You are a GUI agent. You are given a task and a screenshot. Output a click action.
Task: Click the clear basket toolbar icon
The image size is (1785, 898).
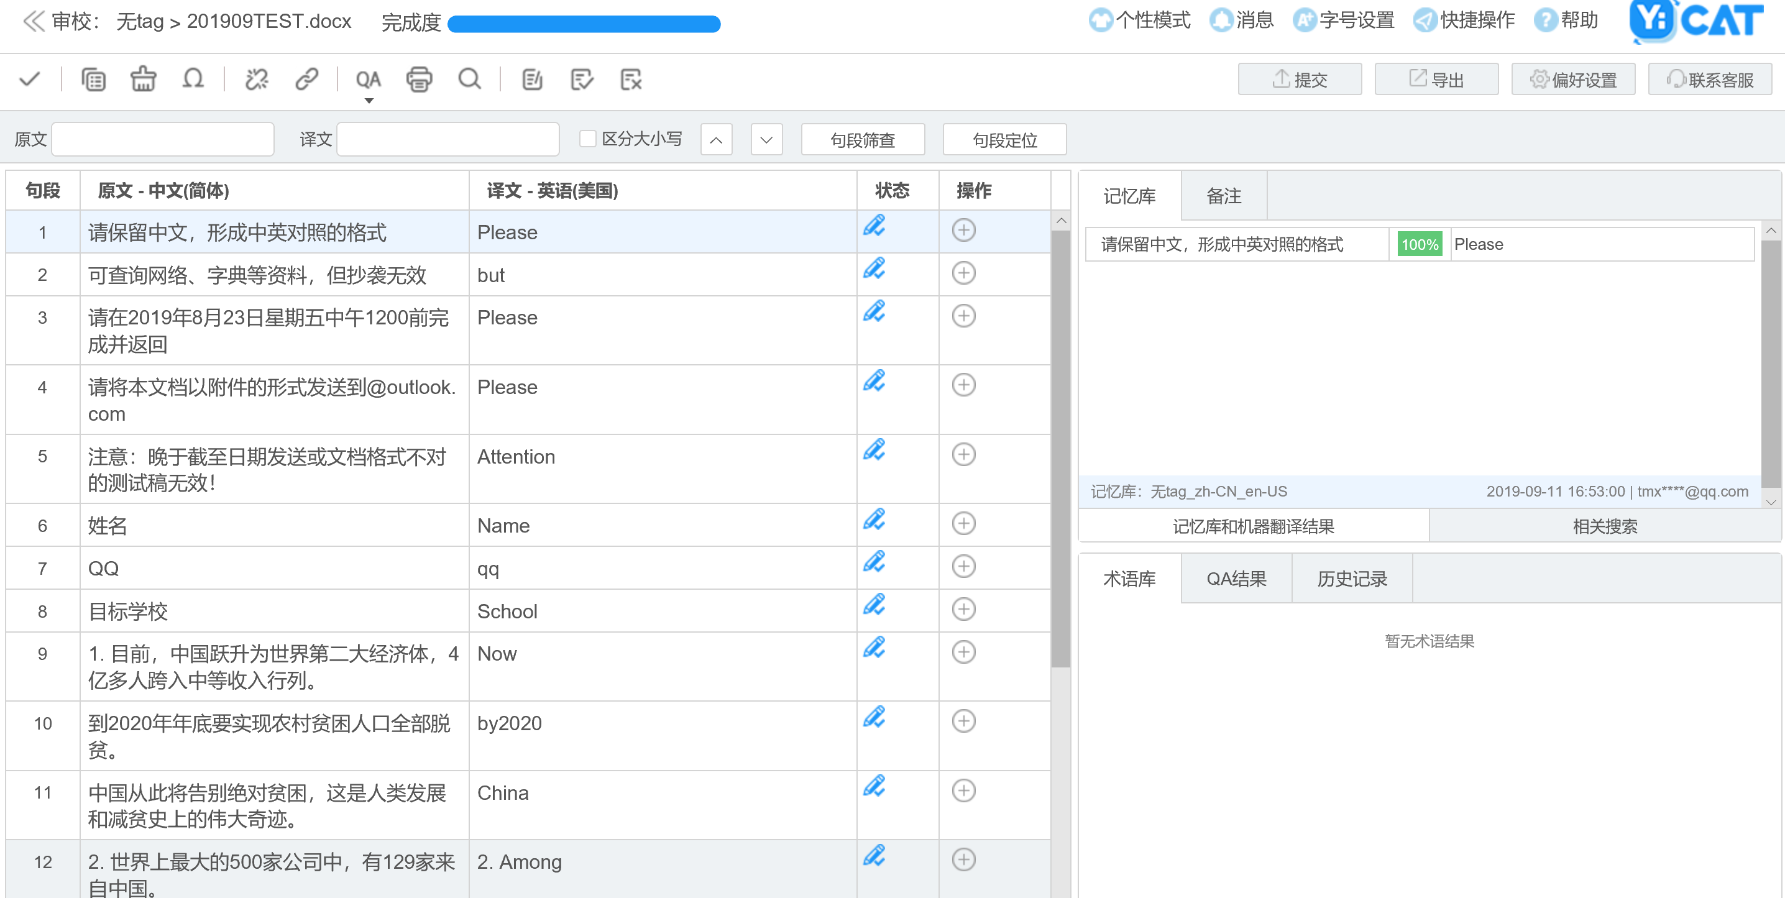pyautogui.click(x=144, y=79)
